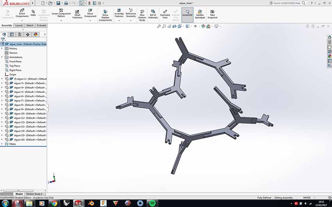Switch to the Sketch ribbon tab
The width and height of the screenshot is (332, 207).
pos(30,25)
